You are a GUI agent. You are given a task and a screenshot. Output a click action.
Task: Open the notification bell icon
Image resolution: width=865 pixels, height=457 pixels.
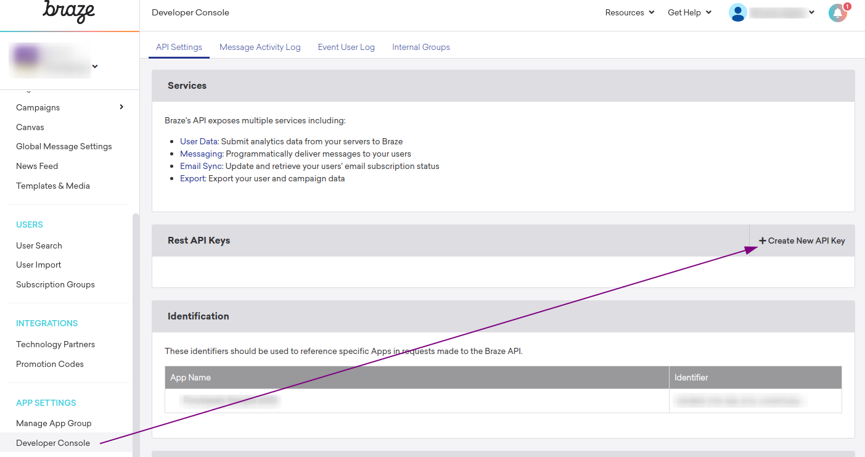click(837, 13)
